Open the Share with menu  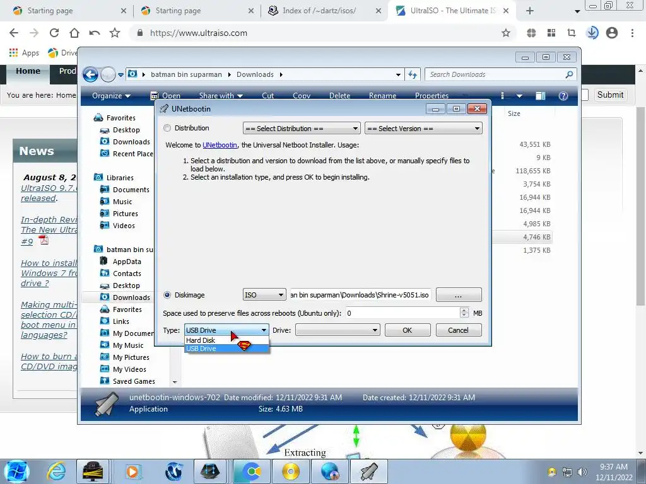[x=220, y=96]
